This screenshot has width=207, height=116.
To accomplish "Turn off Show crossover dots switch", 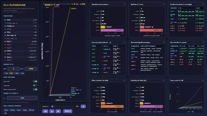I will pyautogui.click(x=35, y=90).
